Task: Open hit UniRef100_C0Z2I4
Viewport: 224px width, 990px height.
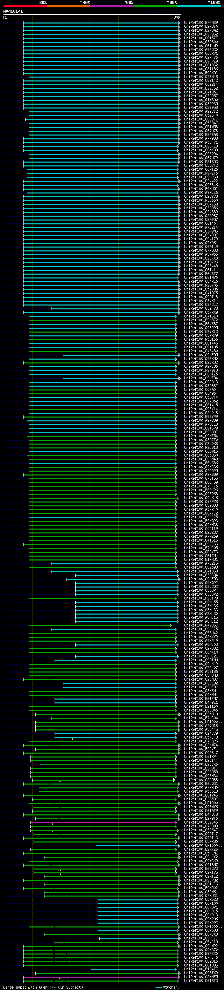Action: coord(201,85)
